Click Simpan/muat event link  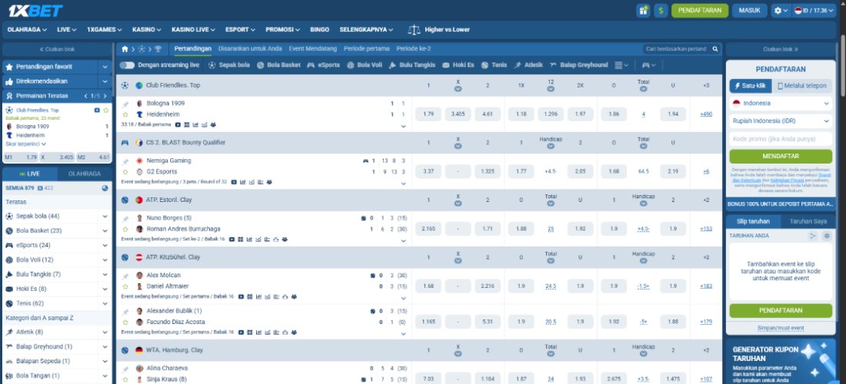click(x=780, y=328)
